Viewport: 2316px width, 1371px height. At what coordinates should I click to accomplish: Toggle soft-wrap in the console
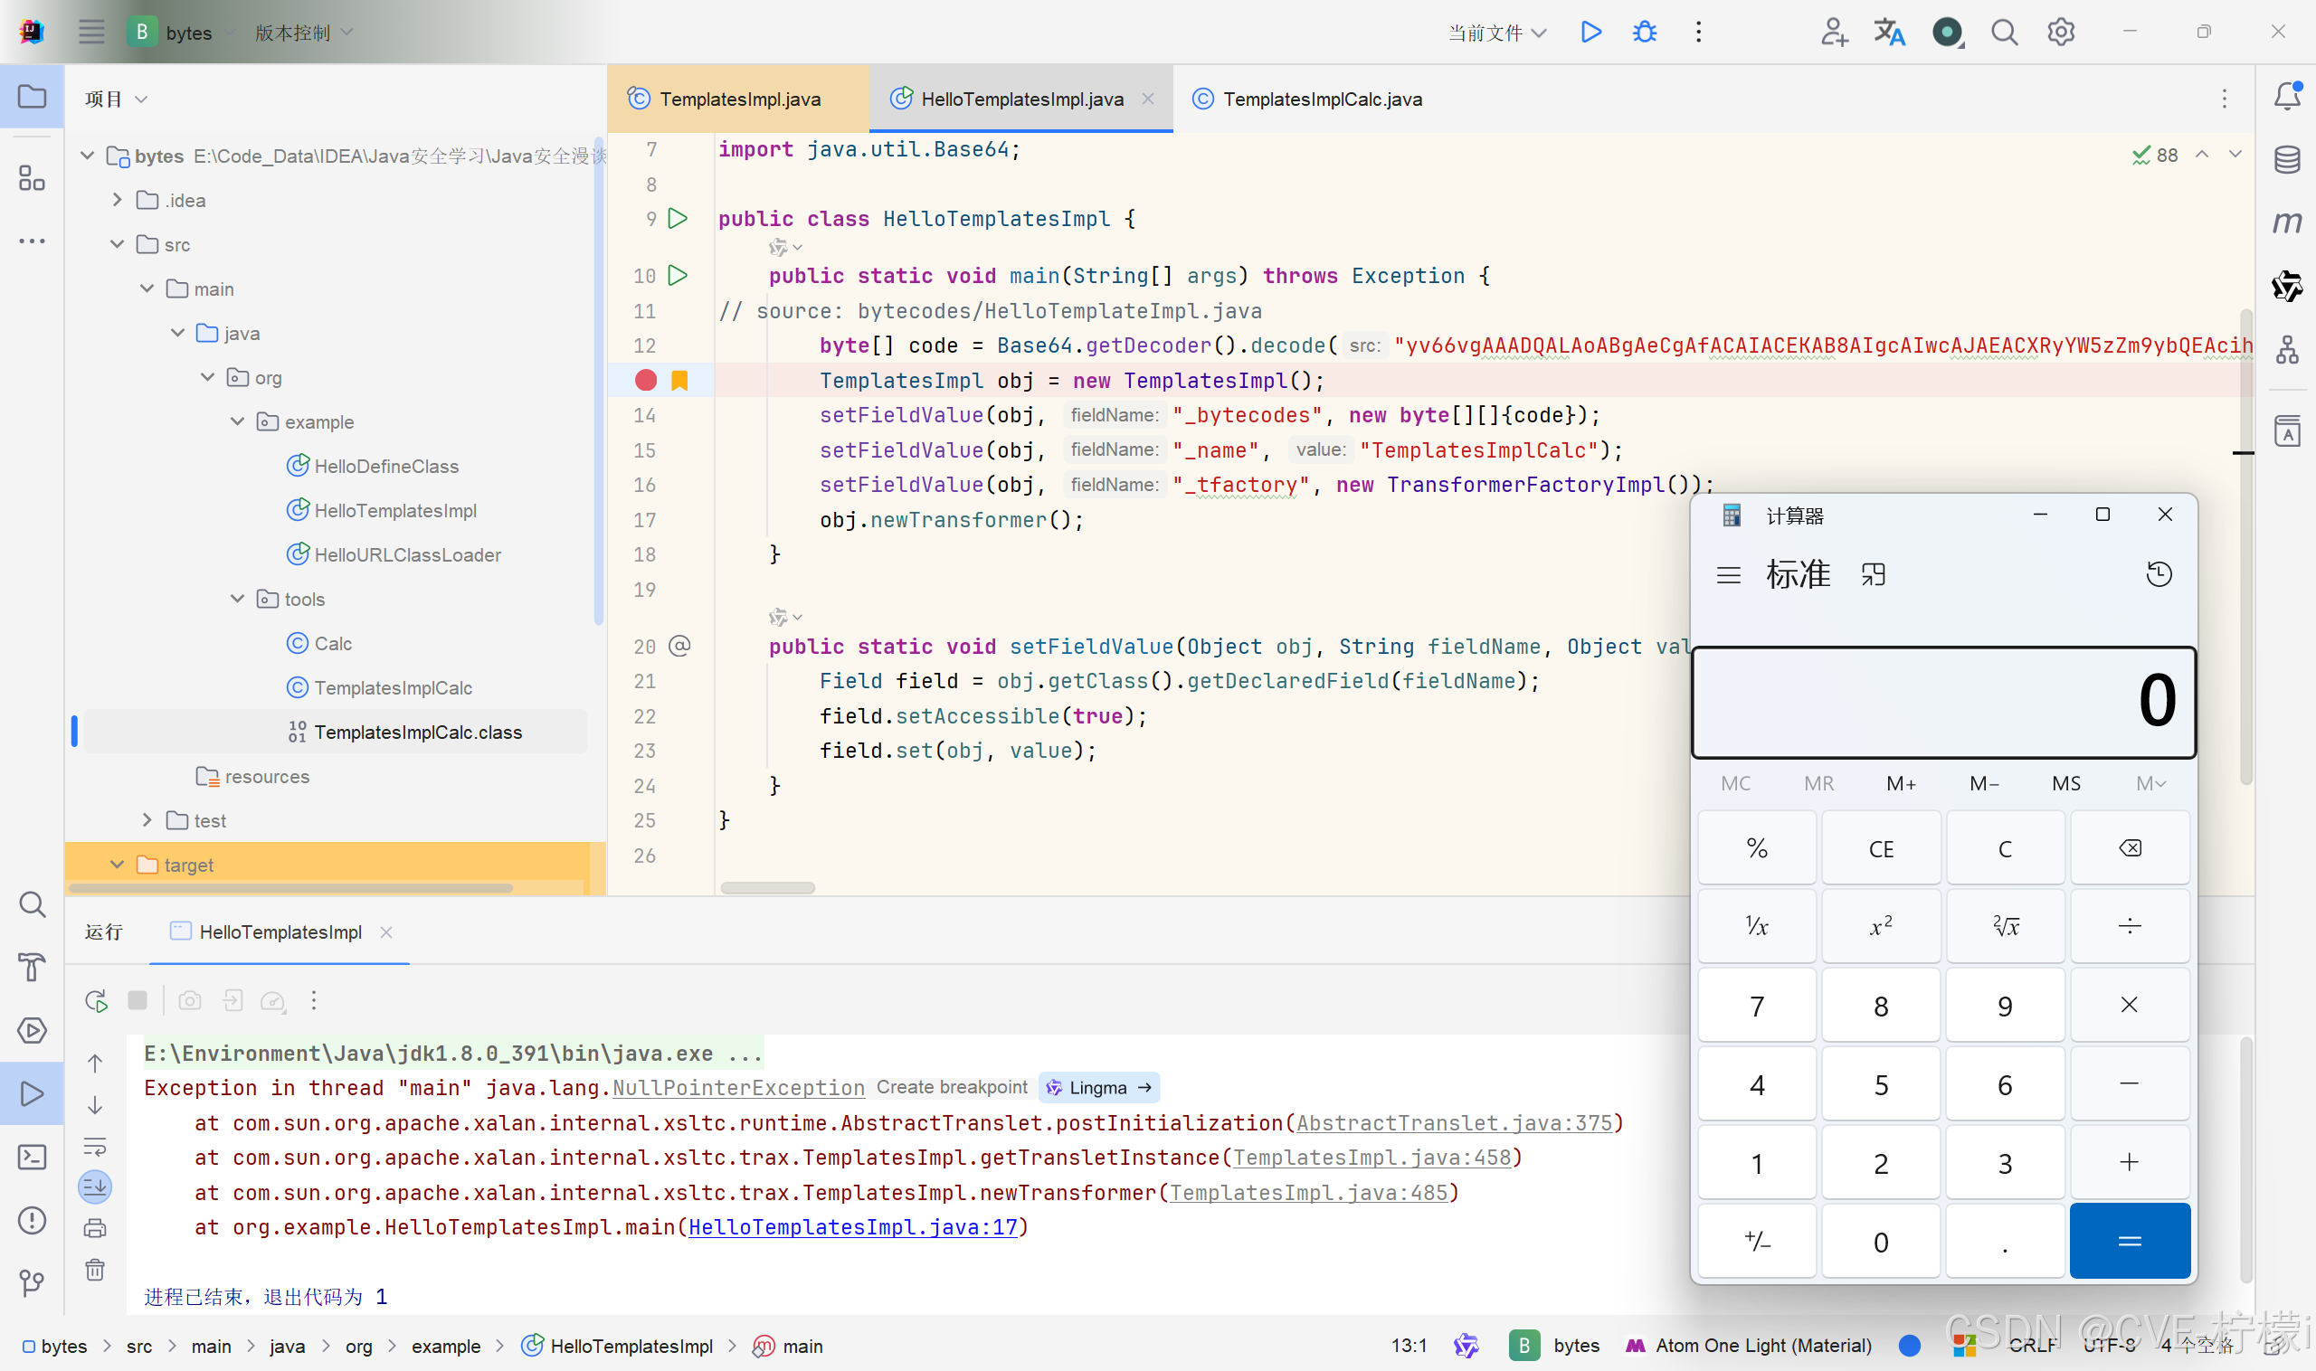pyautogui.click(x=94, y=1147)
